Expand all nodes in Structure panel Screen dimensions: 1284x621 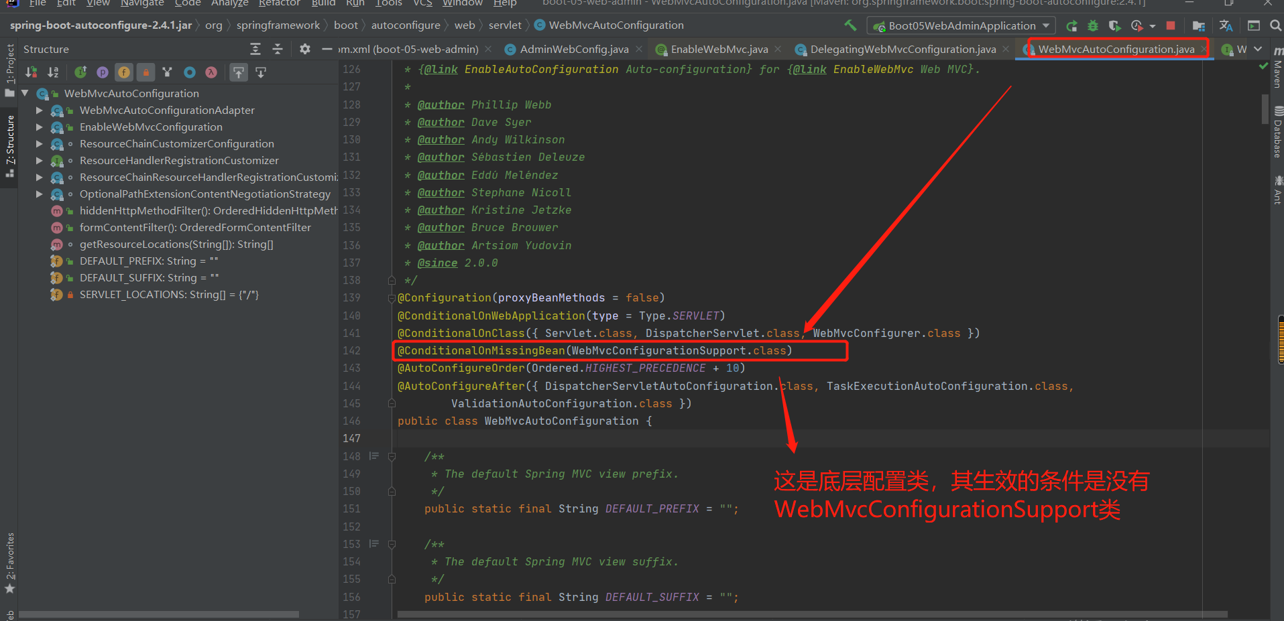pos(255,49)
